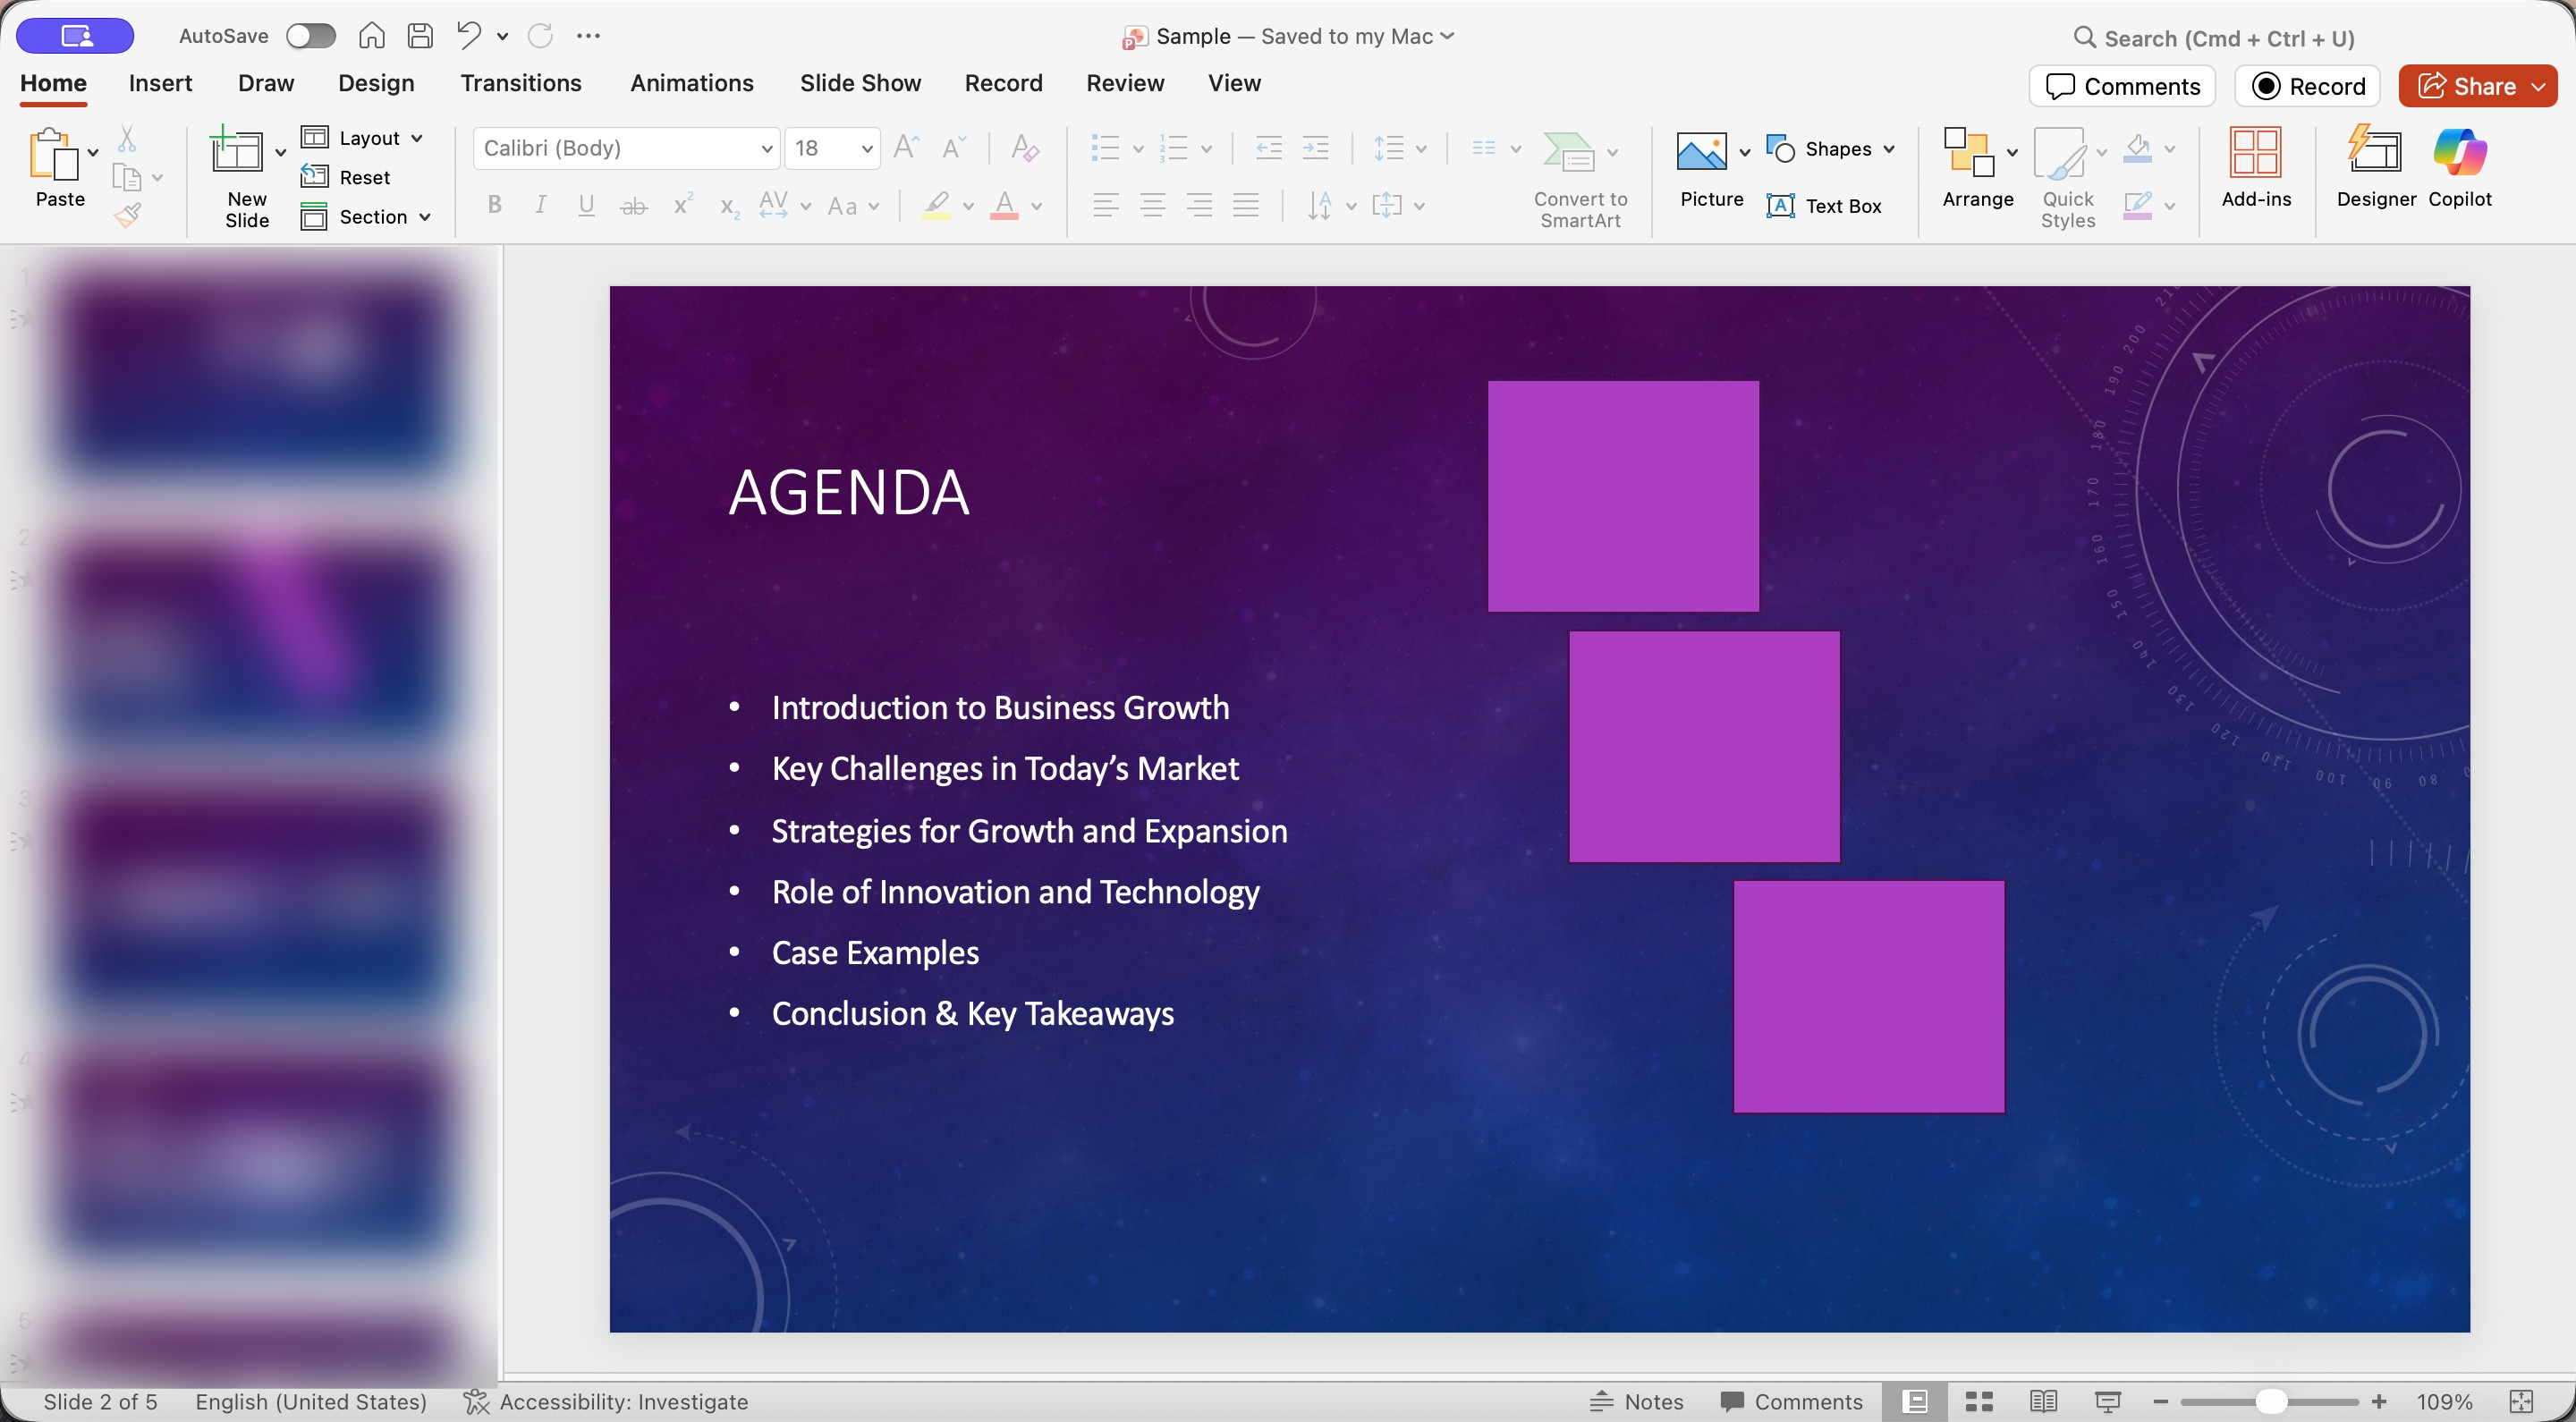Switch to Slide Sorter view icon

coord(1979,1402)
